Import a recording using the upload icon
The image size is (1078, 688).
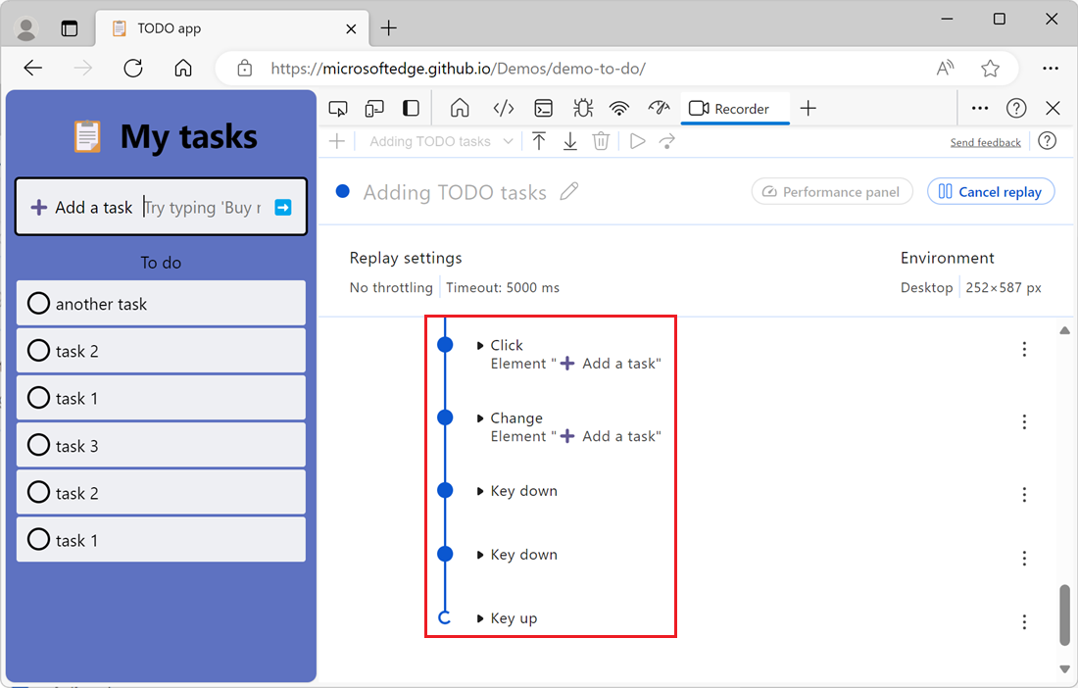[x=539, y=141]
